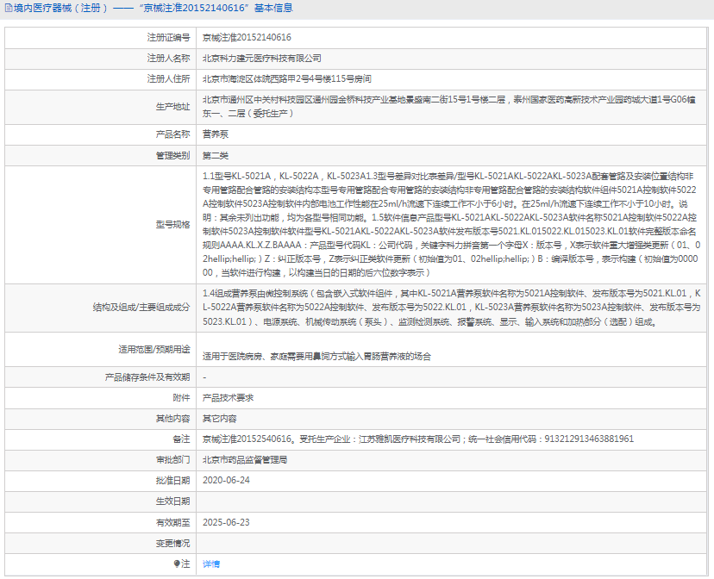Screen dimensions: 714x579
Task: Click approval department 北京市药品监督管理局
Action: (245, 460)
